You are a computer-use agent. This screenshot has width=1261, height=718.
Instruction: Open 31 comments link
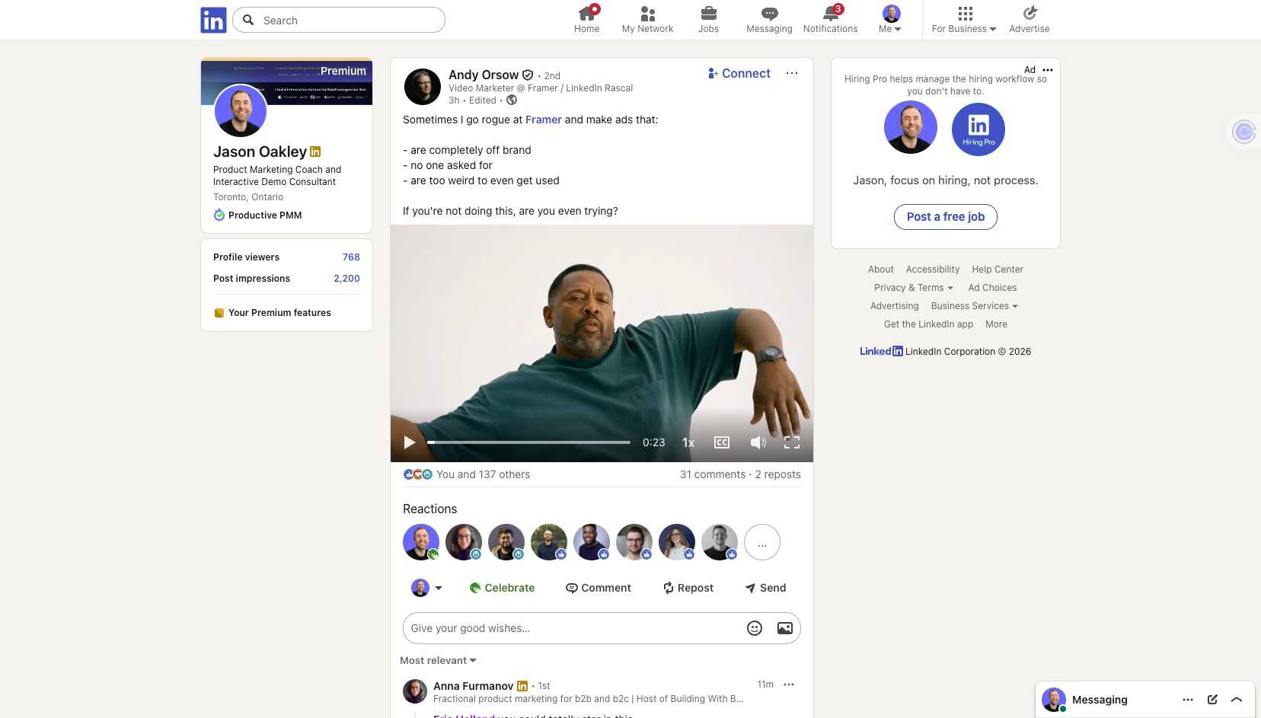click(x=713, y=474)
